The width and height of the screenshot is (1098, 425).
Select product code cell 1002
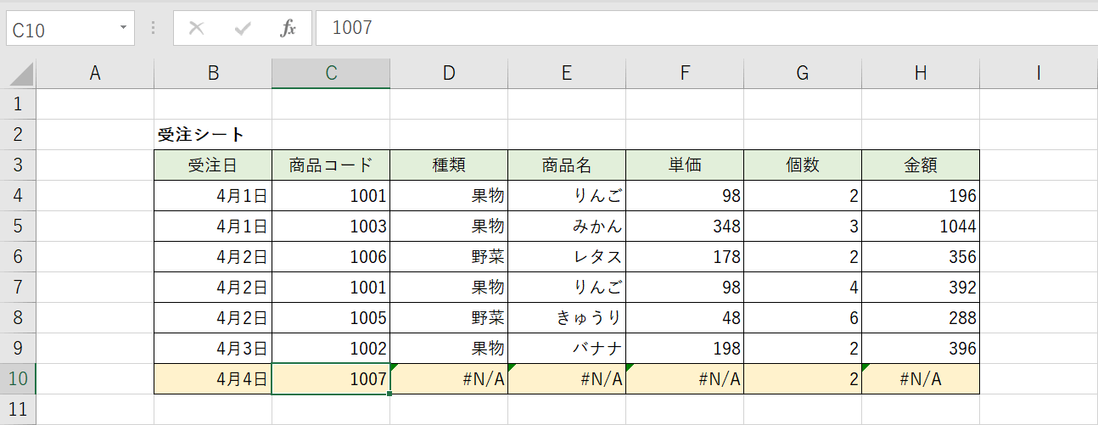(x=331, y=349)
